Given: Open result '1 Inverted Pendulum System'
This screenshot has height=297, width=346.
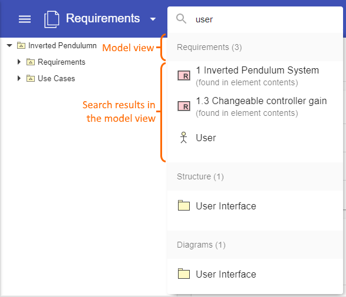Looking at the screenshot, I should (x=255, y=76).
